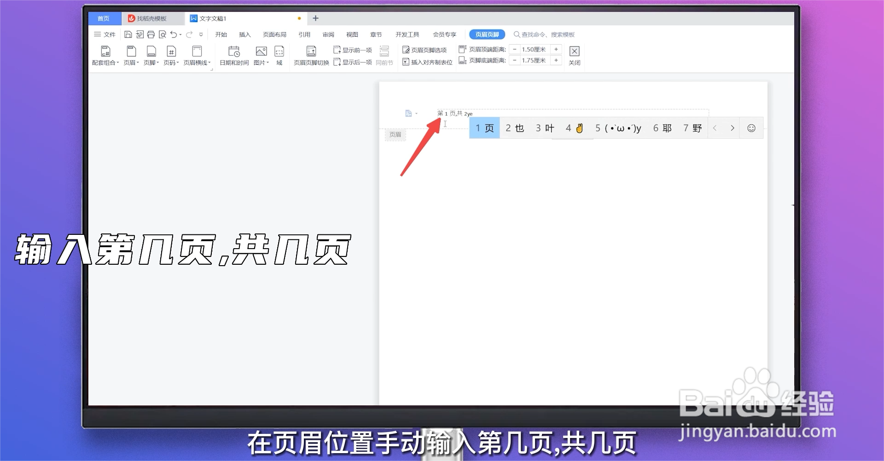This screenshot has width=884, height=461.
Task: Choose IME candidate 1 页
Action: (484, 128)
